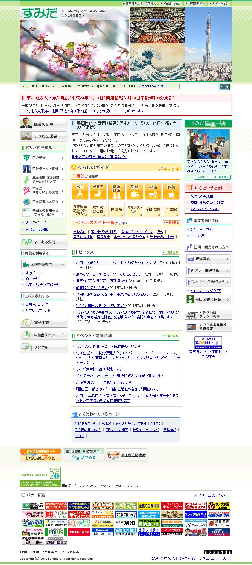Open すみだマップ link

point(35,273)
